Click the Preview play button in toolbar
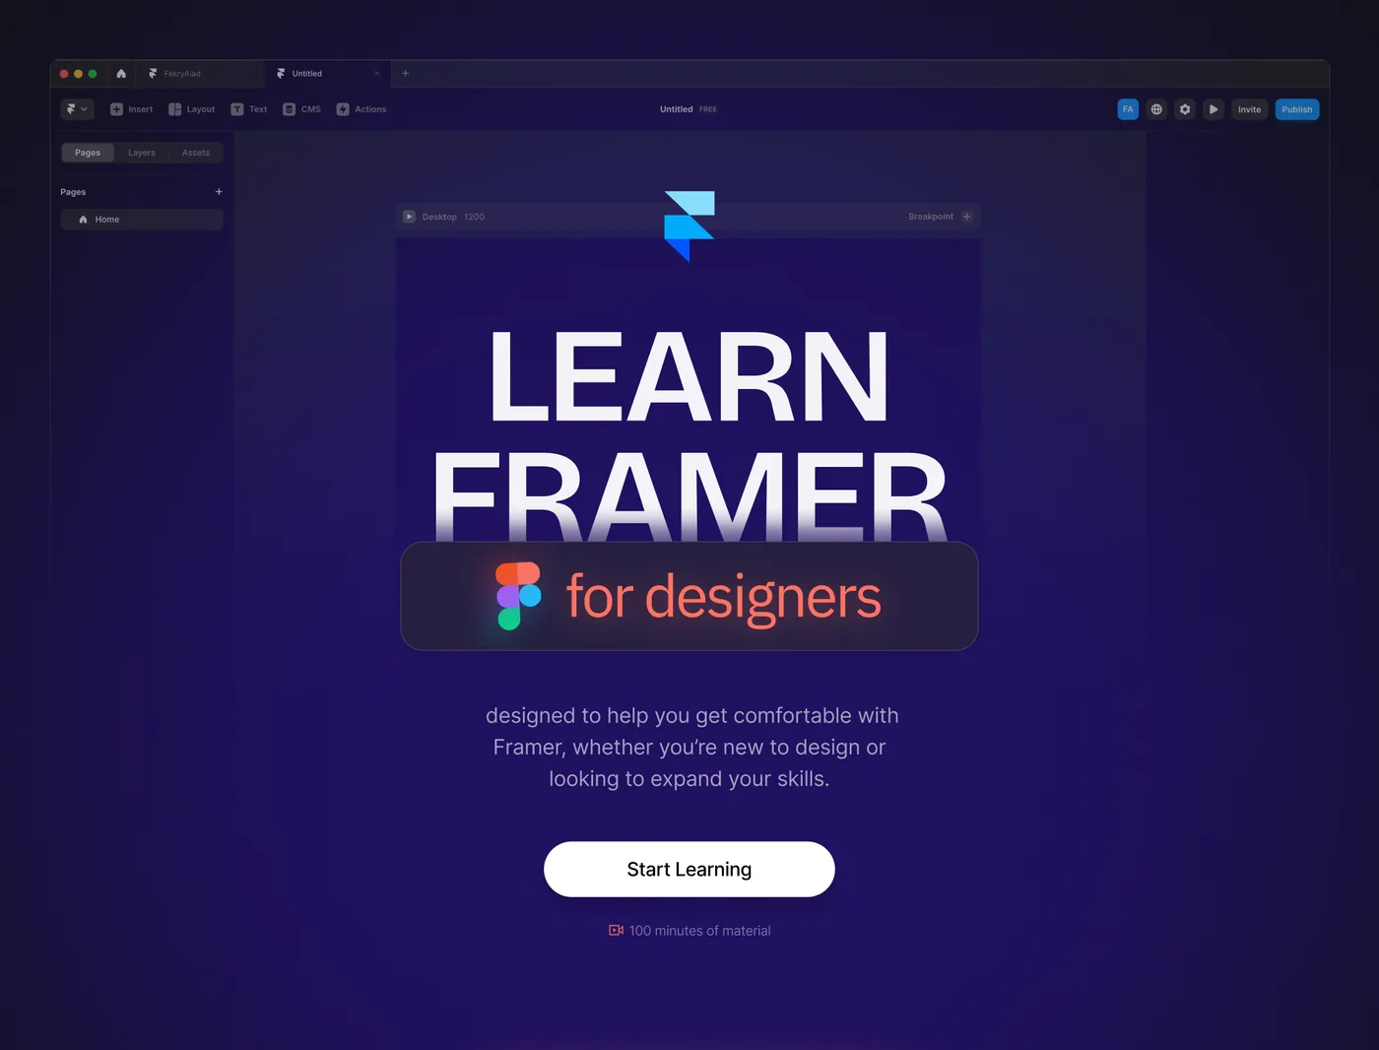The image size is (1379, 1050). tap(1214, 109)
